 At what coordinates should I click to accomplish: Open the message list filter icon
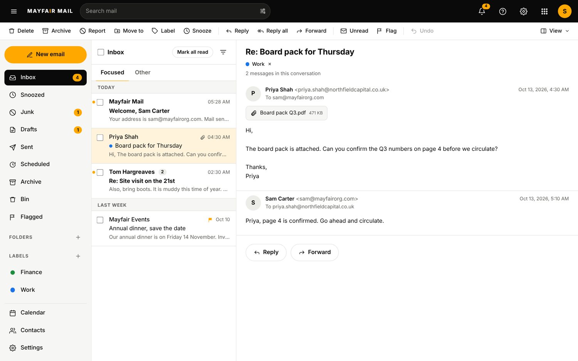[223, 52]
